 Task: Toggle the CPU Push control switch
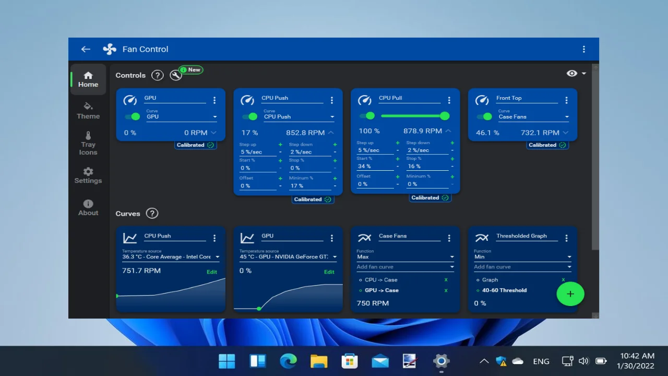[249, 116]
